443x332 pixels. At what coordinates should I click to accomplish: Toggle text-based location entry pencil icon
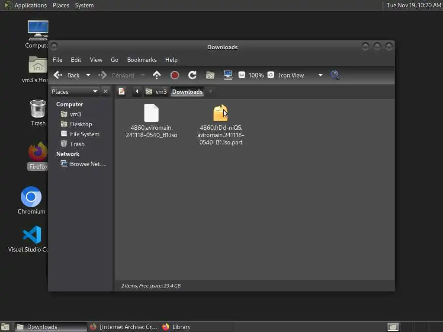tap(122, 92)
